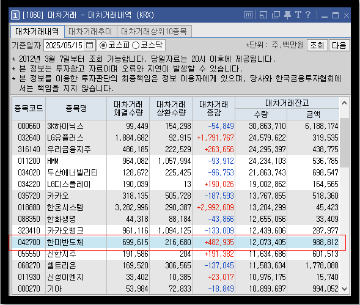Select the 우리금융지주 stock name
The image size is (360, 305).
pyautogui.click(x=69, y=149)
